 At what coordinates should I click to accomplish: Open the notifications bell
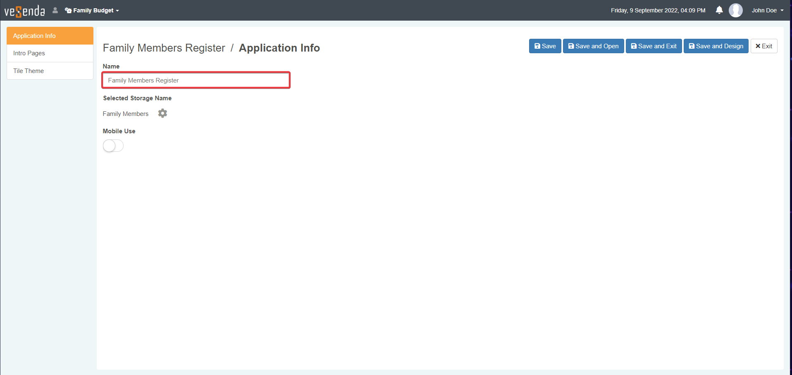[719, 10]
